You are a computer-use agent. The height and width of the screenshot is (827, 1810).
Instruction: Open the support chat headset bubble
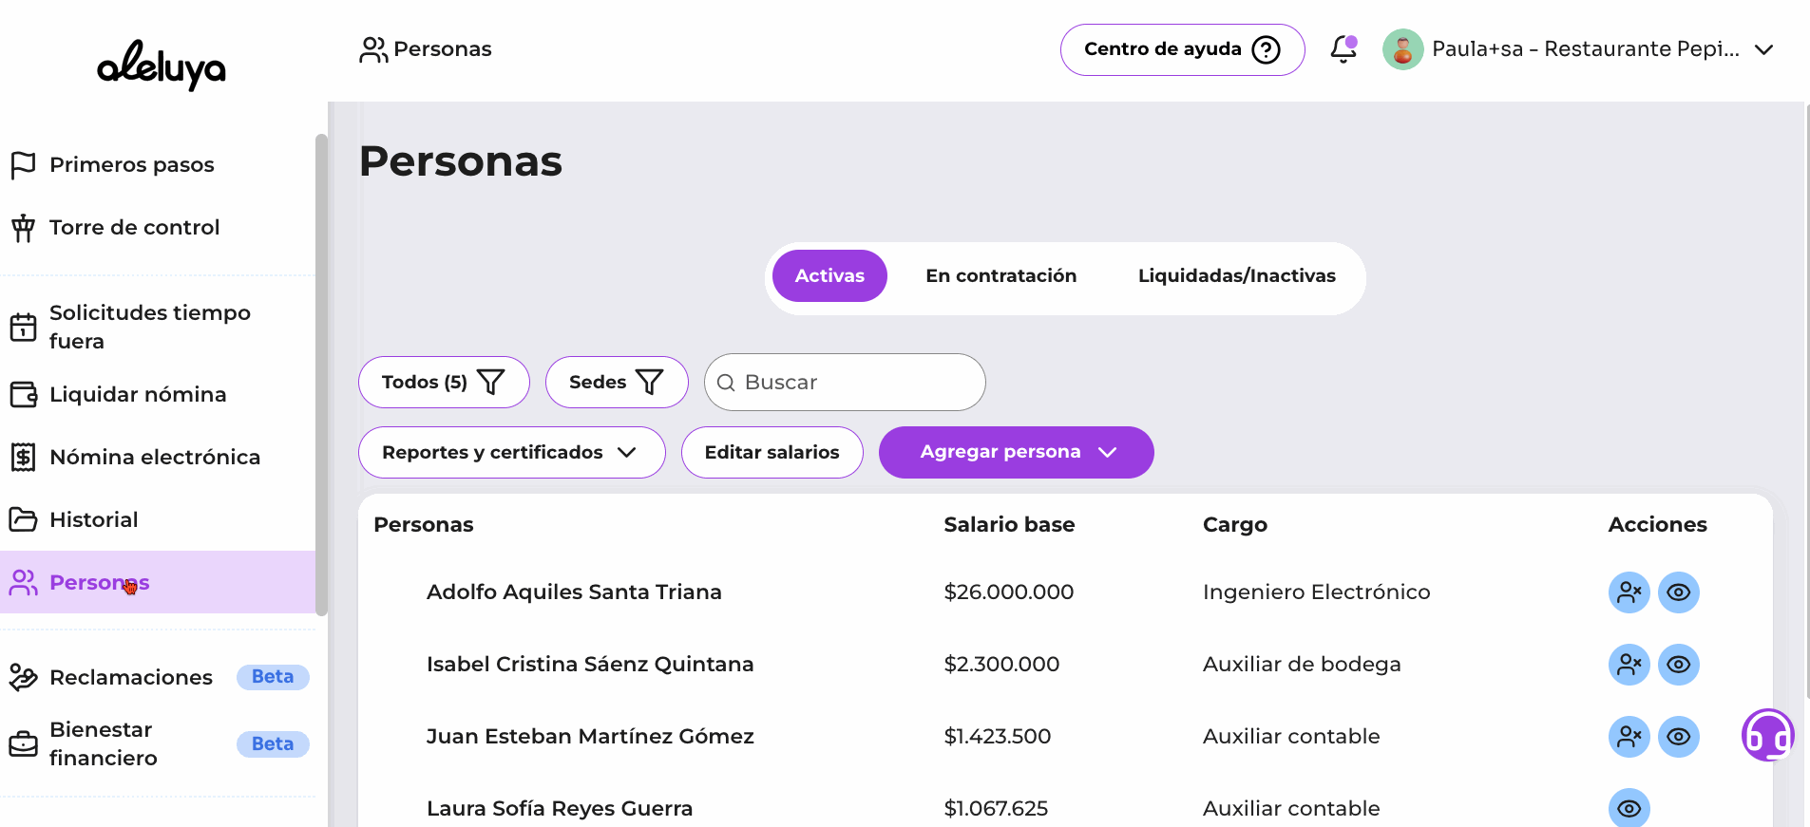pyautogui.click(x=1767, y=735)
